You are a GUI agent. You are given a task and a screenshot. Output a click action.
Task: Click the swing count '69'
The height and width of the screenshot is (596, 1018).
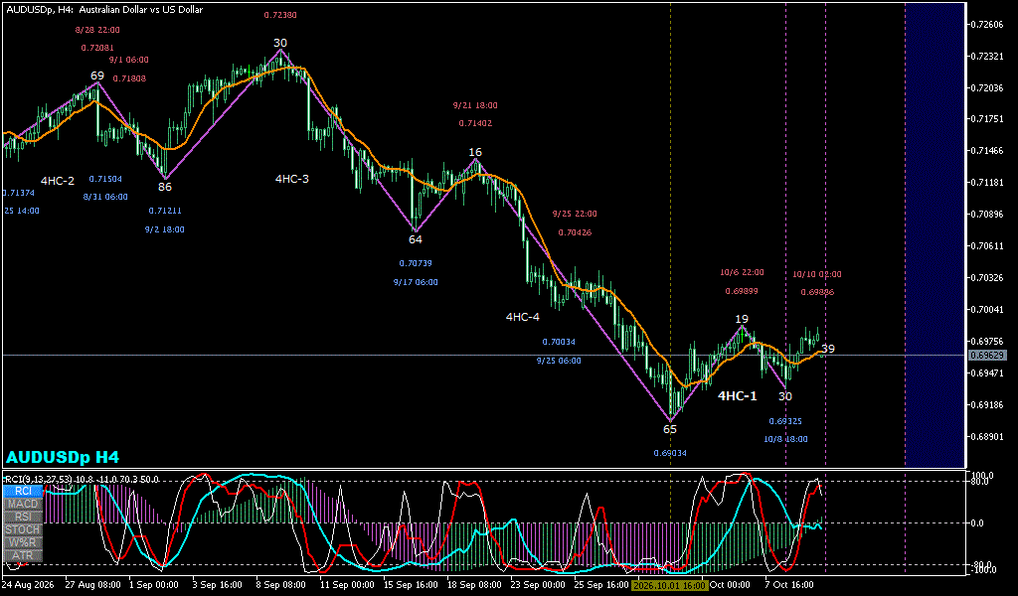tap(97, 75)
